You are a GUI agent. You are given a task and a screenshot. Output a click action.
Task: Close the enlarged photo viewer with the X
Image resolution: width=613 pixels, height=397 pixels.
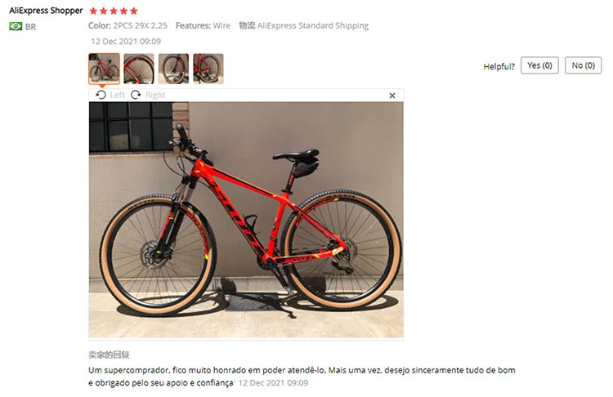[x=392, y=96]
